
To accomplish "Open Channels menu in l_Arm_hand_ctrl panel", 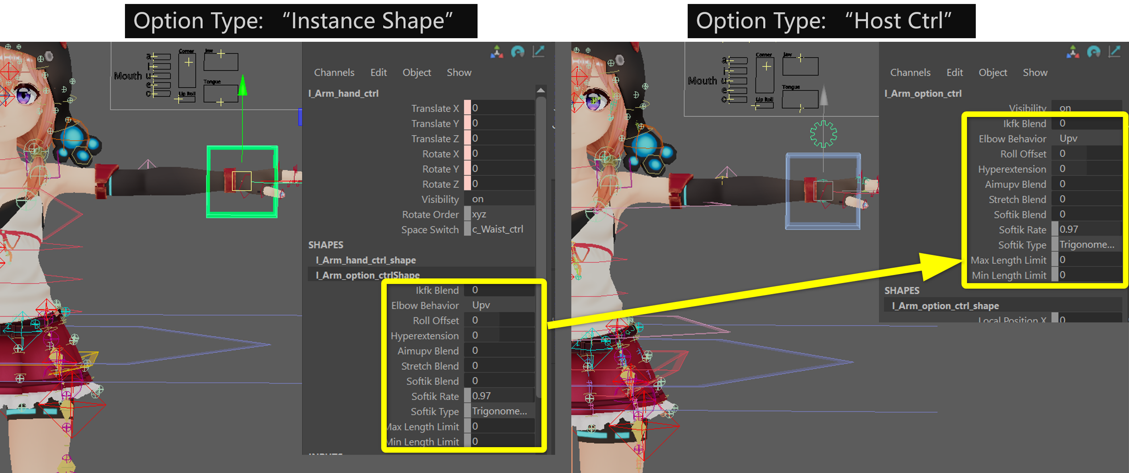I will click(334, 73).
